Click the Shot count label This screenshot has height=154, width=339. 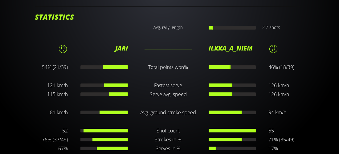[x=168, y=131]
